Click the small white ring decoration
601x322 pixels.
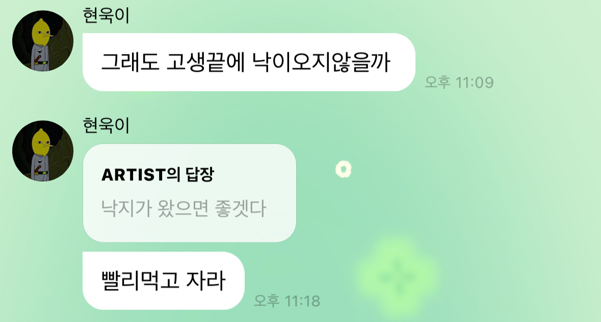tap(344, 169)
